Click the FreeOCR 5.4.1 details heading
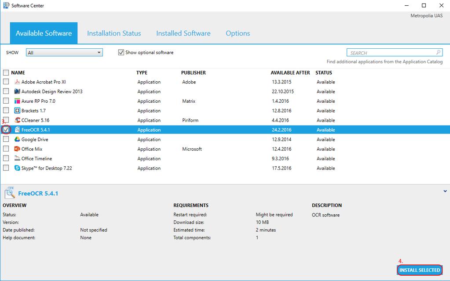This screenshot has width=450, height=281. coord(38,193)
